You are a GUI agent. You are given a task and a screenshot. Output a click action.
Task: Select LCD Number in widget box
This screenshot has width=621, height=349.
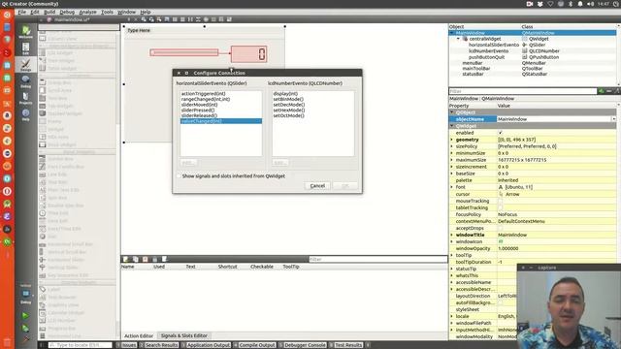57,321
